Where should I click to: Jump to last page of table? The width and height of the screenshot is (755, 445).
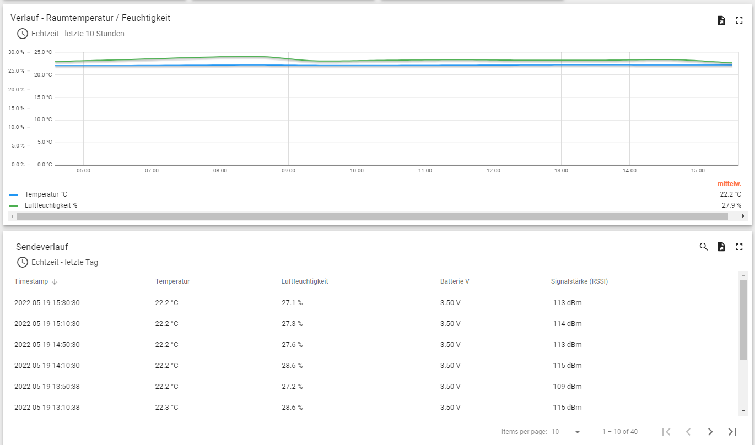point(732,432)
